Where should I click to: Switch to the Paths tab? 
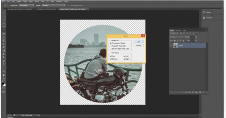click(185, 31)
